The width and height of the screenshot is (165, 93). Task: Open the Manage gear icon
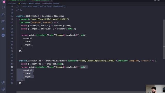[x=3, y=89]
